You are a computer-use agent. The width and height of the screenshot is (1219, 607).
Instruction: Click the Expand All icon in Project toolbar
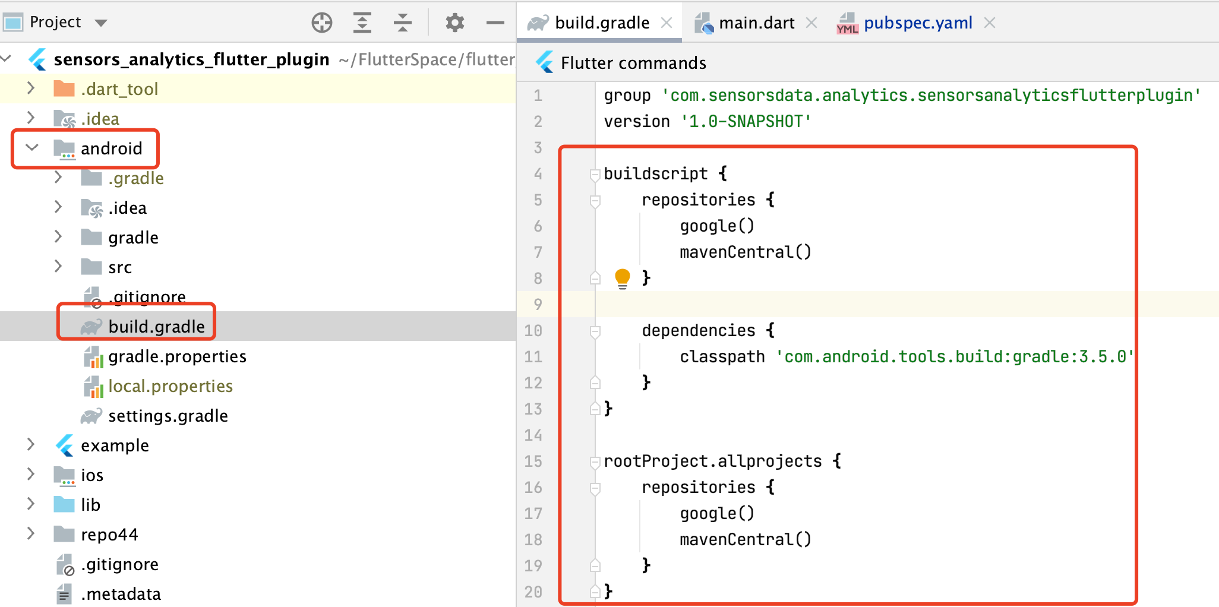(x=362, y=22)
